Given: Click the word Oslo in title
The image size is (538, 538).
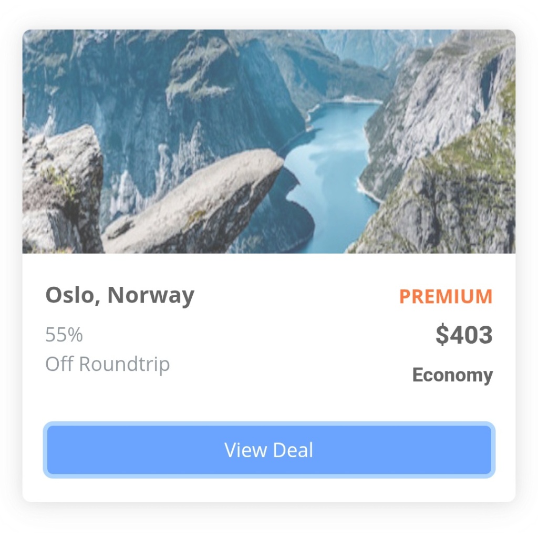Looking at the screenshot, I should point(70,295).
